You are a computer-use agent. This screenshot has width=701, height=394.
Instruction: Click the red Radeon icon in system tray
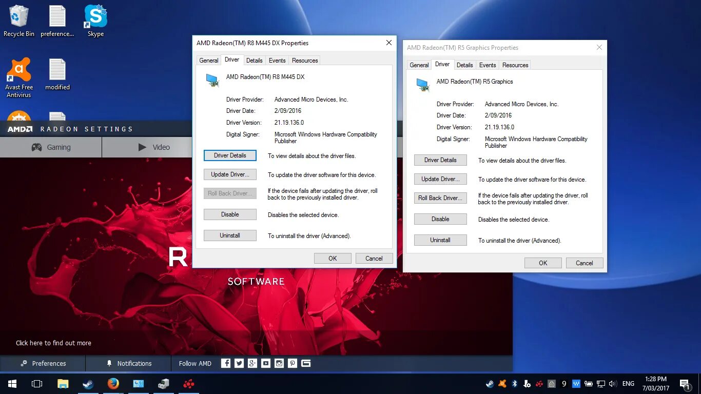[539, 384]
